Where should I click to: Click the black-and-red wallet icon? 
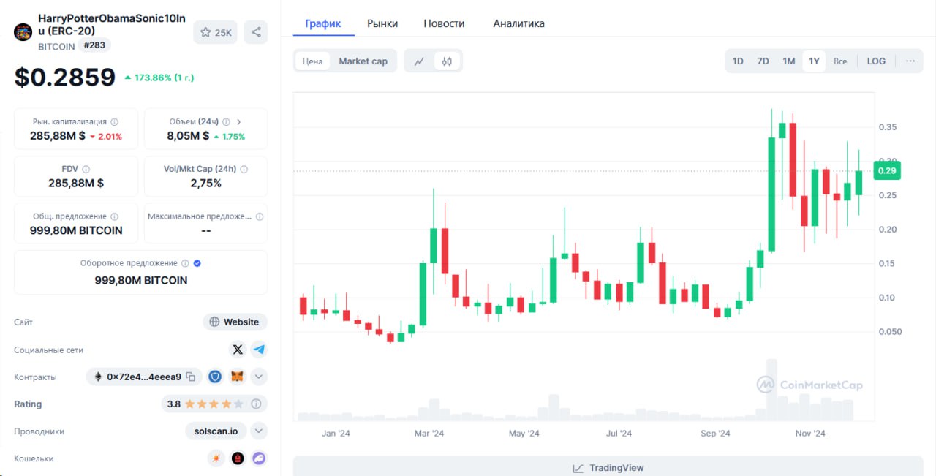point(238,458)
